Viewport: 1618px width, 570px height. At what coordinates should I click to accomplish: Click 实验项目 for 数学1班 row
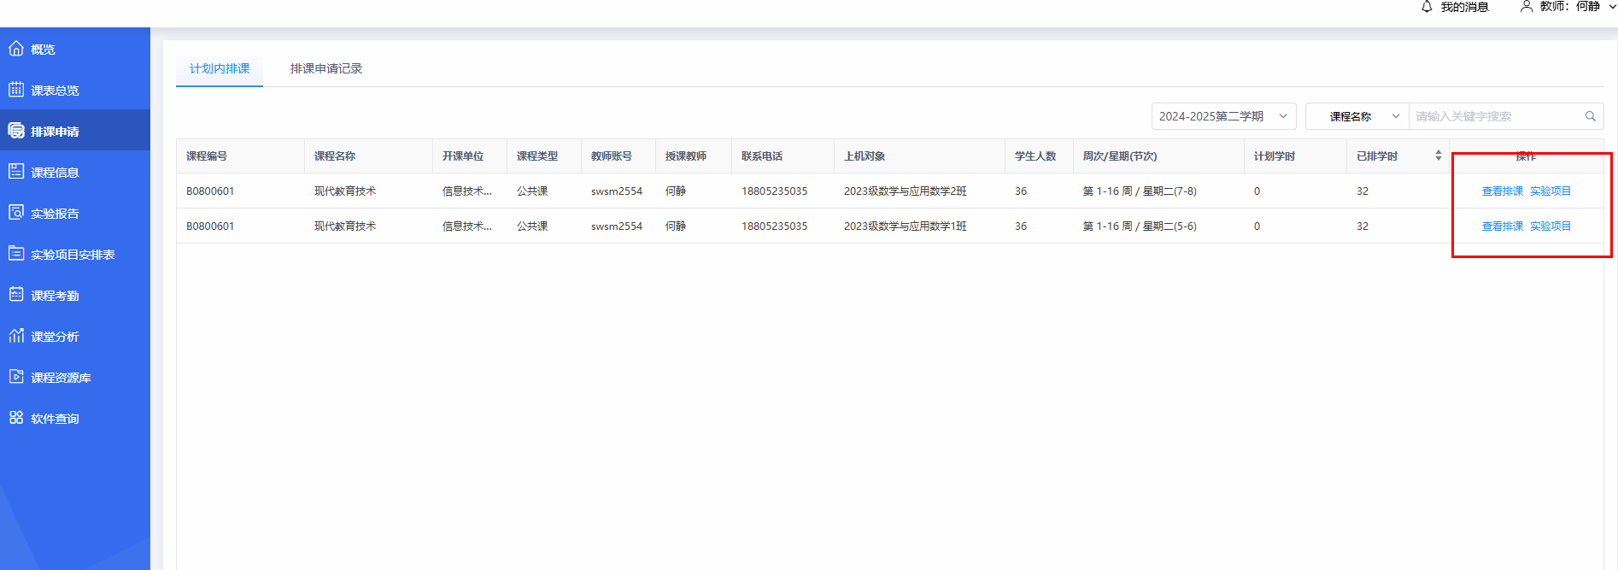[1550, 226]
